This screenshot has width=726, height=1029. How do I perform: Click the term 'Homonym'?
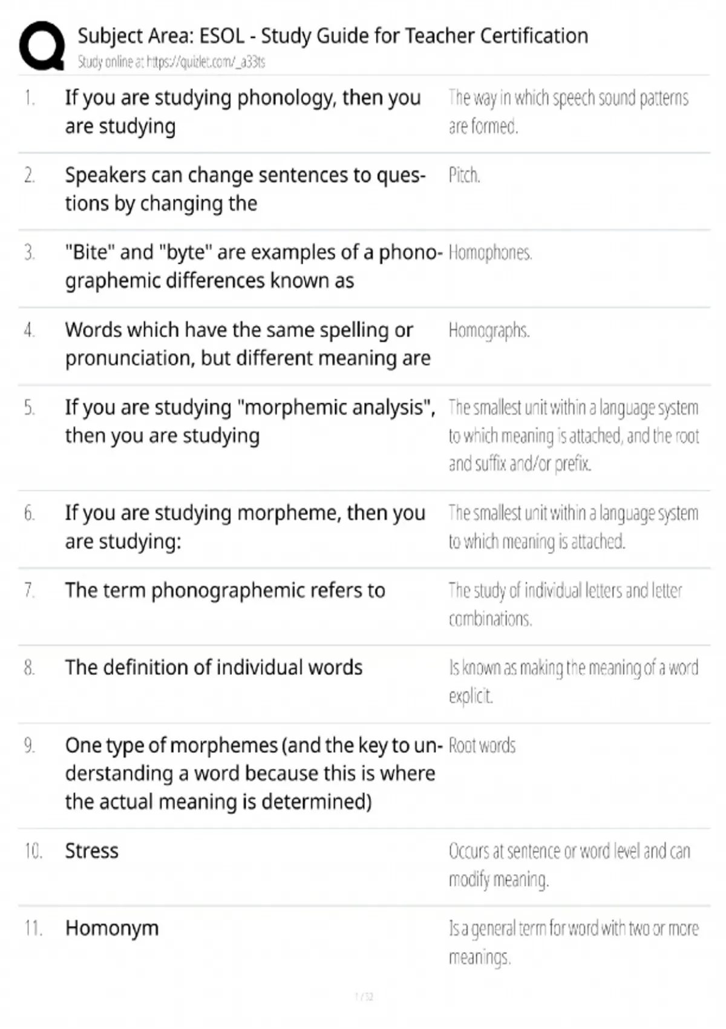tap(112, 928)
